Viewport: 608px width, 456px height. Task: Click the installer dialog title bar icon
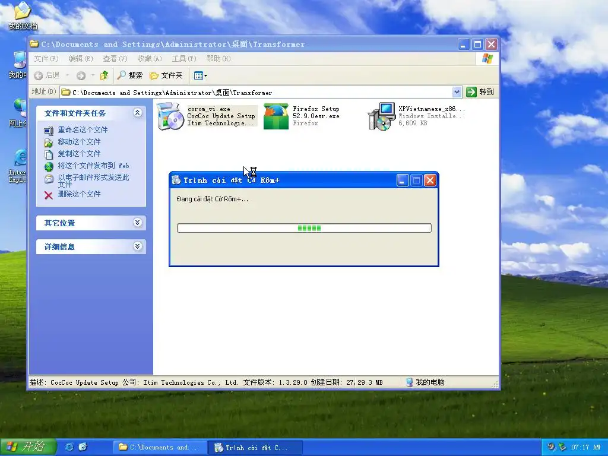pyautogui.click(x=176, y=180)
